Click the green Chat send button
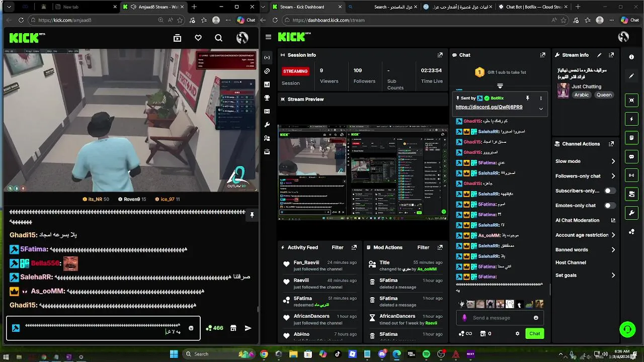This screenshot has height=362, width=644. point(535,333)
